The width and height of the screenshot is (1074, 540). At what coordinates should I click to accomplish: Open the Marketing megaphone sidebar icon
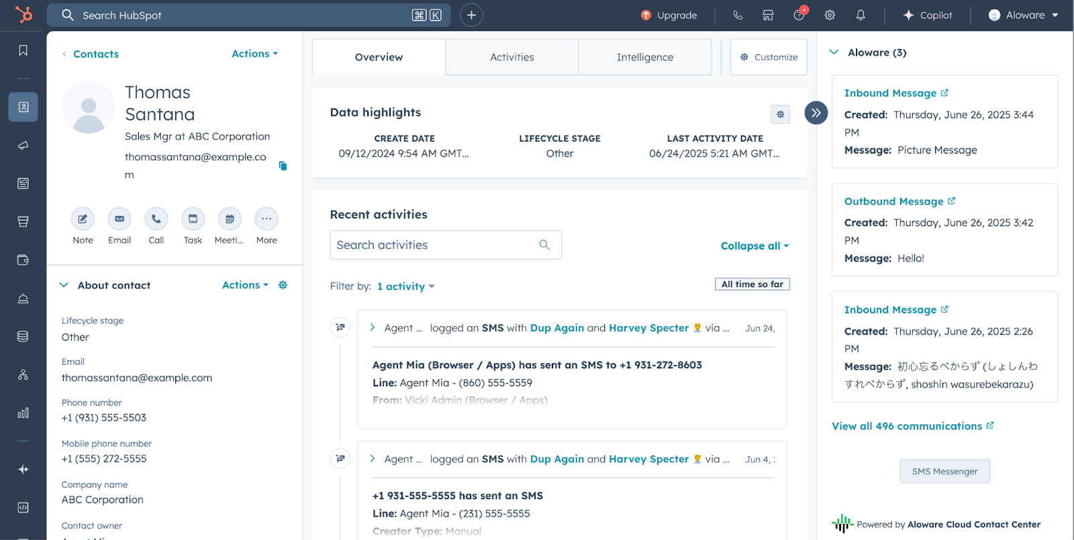[23, 146]
